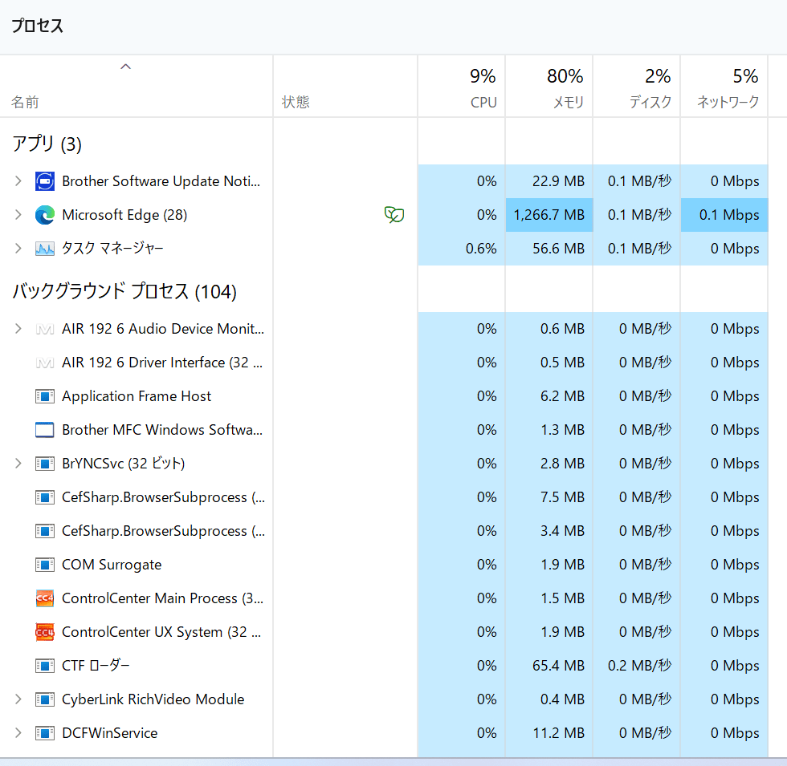Sort processes by CPU column header
Image resolution: width=787 pixels, height=766 pixels.
point(461,87)
